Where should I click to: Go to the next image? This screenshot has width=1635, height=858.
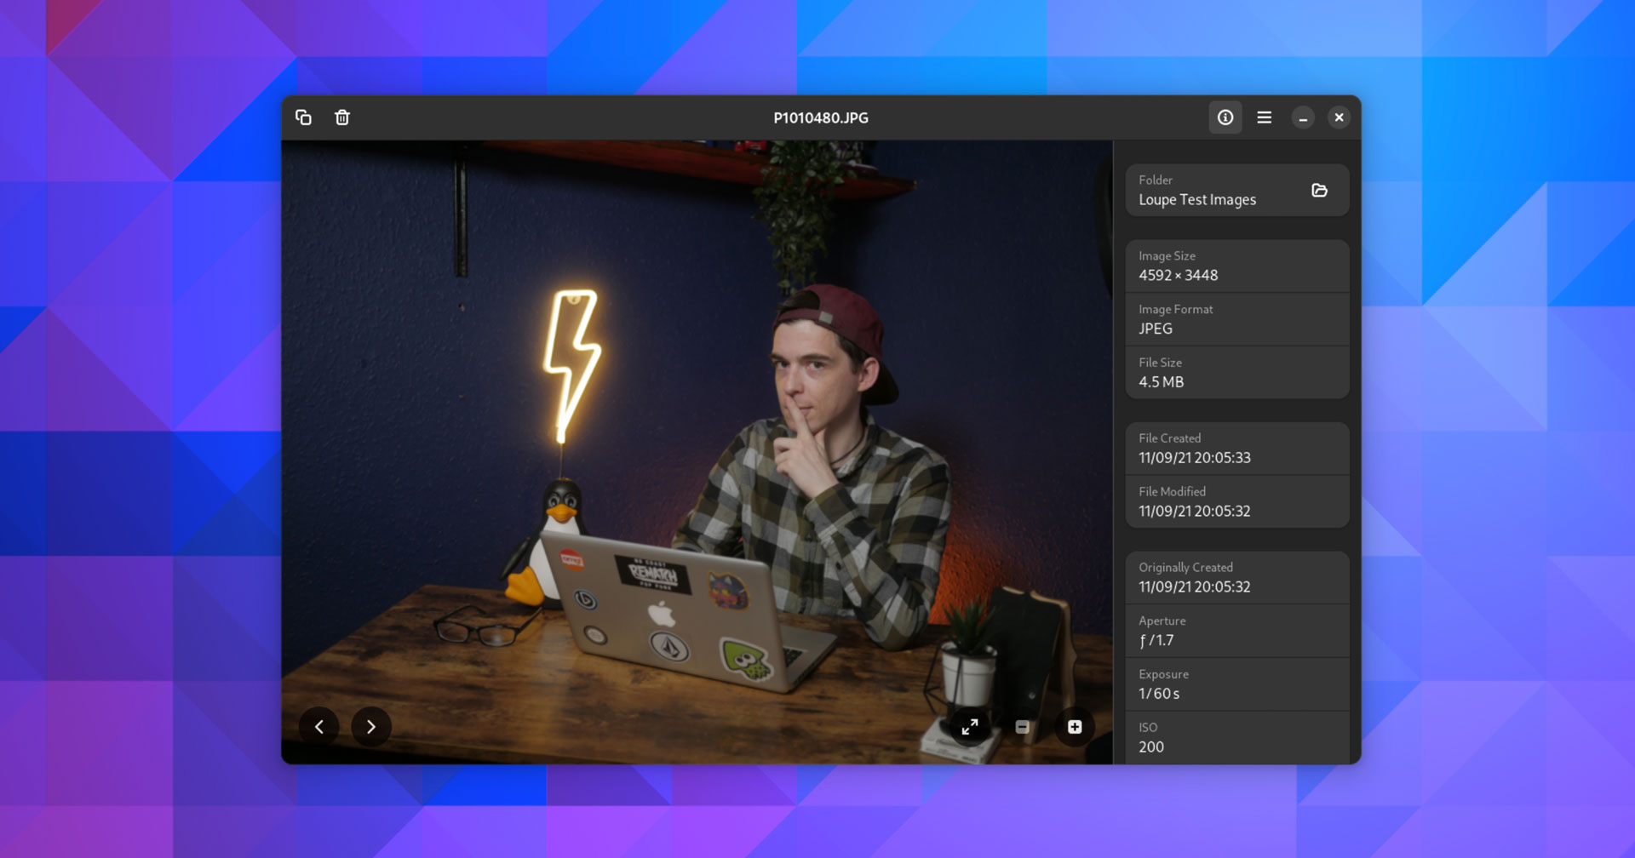[x=371, y=726]
